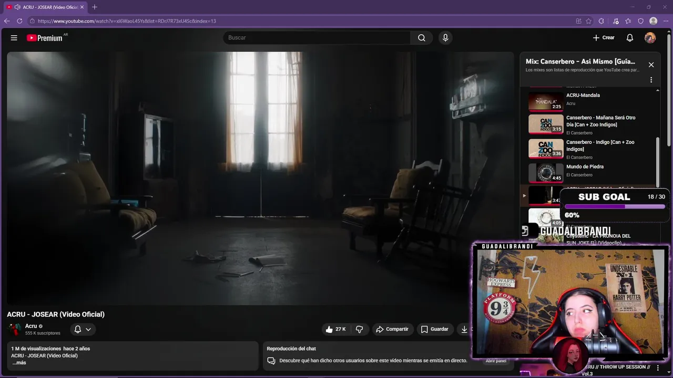View site info lock icon
The height and width of the screenshot is (378, 673).
[x=32, y=21]
